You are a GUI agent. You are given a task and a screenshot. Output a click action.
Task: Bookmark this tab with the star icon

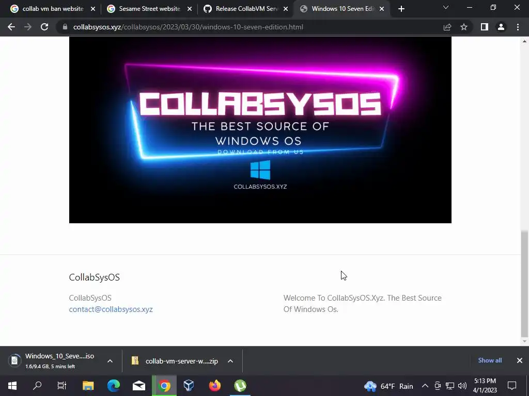coord(464,27)
